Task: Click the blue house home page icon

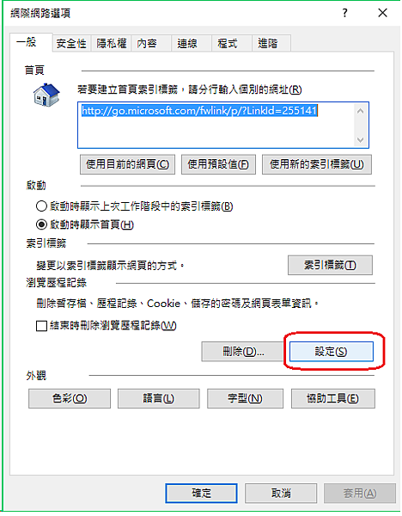Action: tap(46, 95)
